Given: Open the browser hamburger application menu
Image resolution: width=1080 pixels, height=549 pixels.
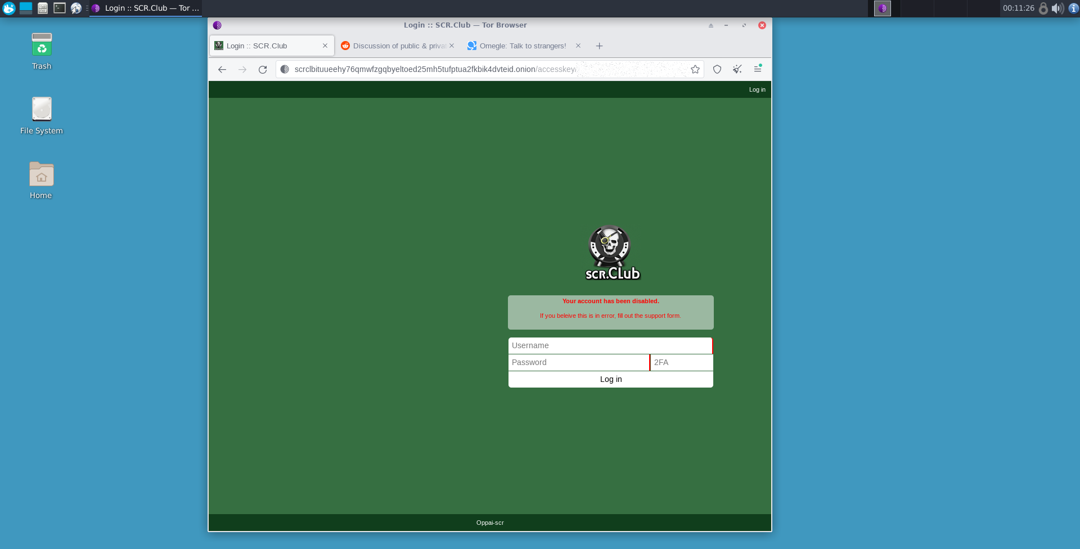Looking at the screenshot, I should coord(758,69).
